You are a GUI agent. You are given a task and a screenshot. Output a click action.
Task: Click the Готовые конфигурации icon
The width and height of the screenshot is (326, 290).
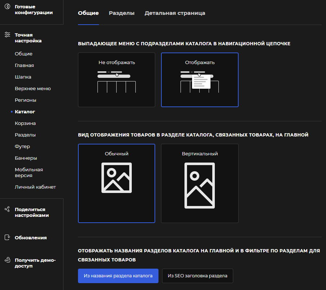click(8, 7)
